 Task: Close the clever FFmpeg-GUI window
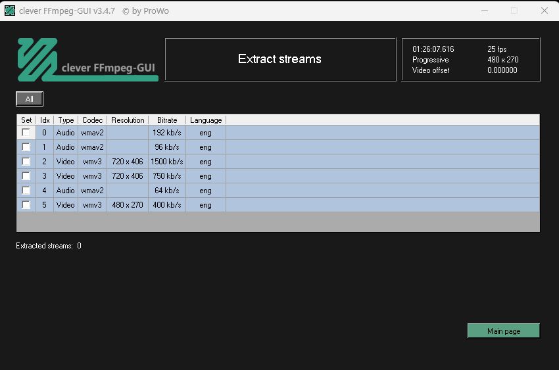tap(544, 11)
